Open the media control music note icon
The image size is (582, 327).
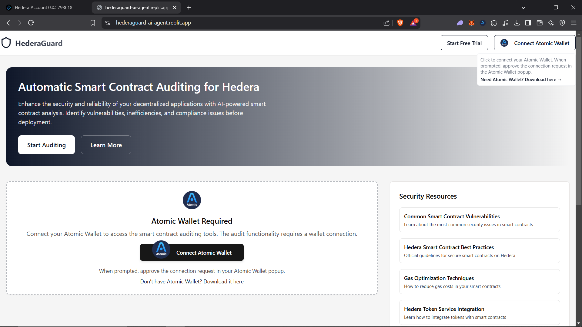tap(505, 23)
